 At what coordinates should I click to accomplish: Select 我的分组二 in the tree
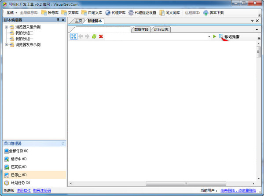coord(24,33)
